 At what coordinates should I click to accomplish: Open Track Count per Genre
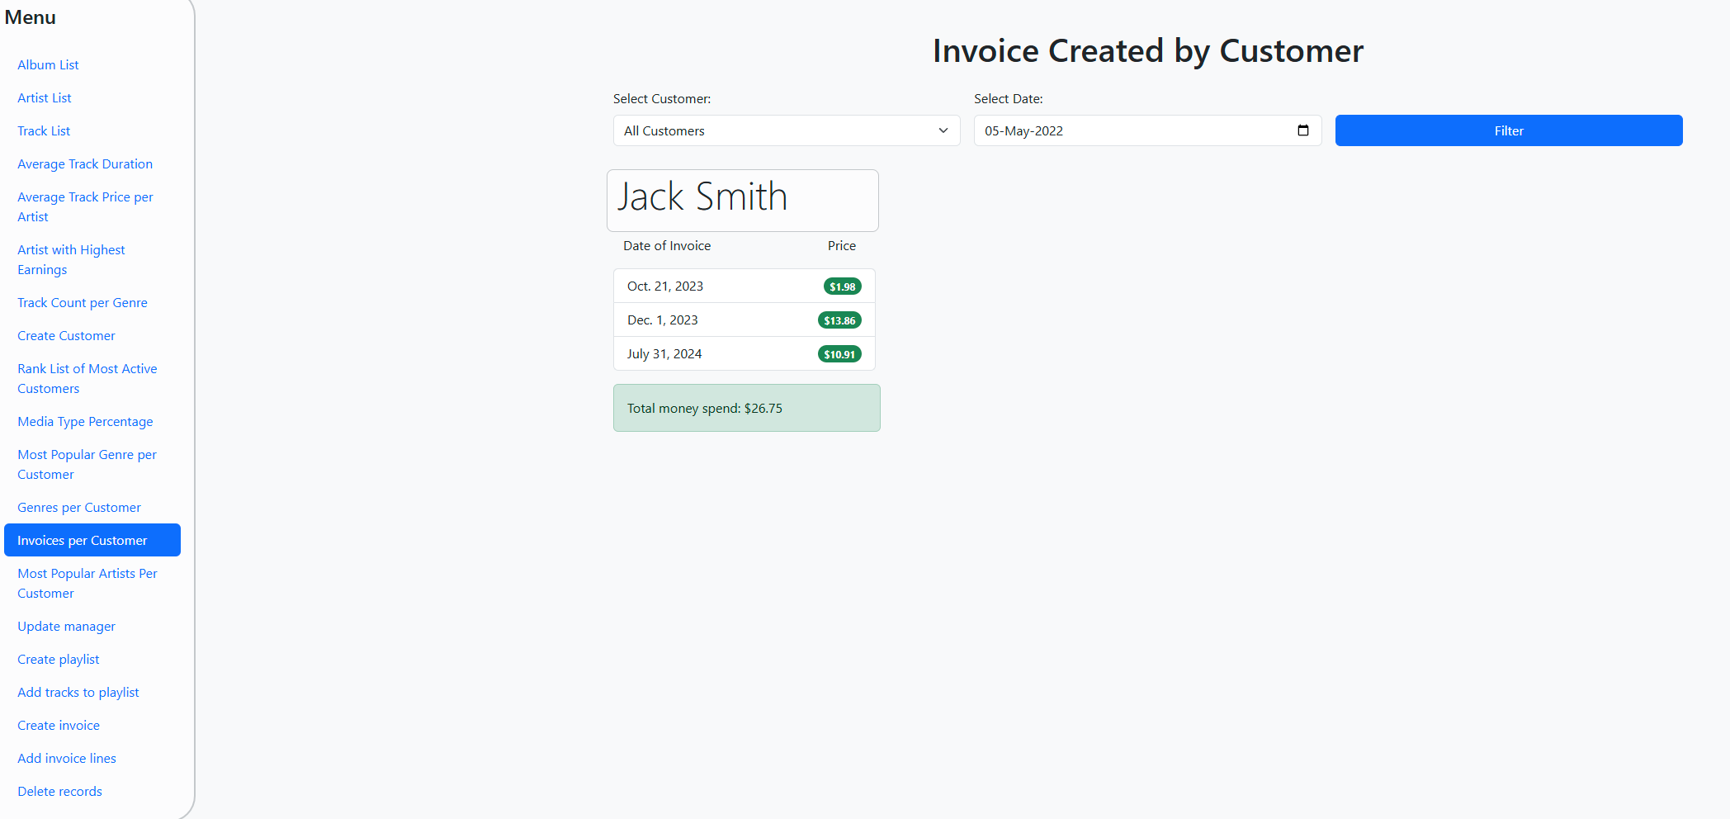point(83,302)
